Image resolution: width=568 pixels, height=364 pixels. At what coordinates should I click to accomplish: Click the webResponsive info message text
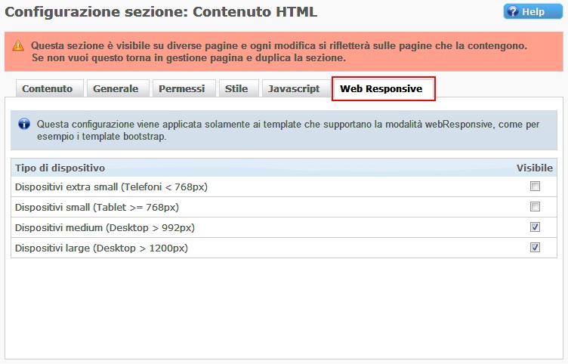(x=287, y=130)
